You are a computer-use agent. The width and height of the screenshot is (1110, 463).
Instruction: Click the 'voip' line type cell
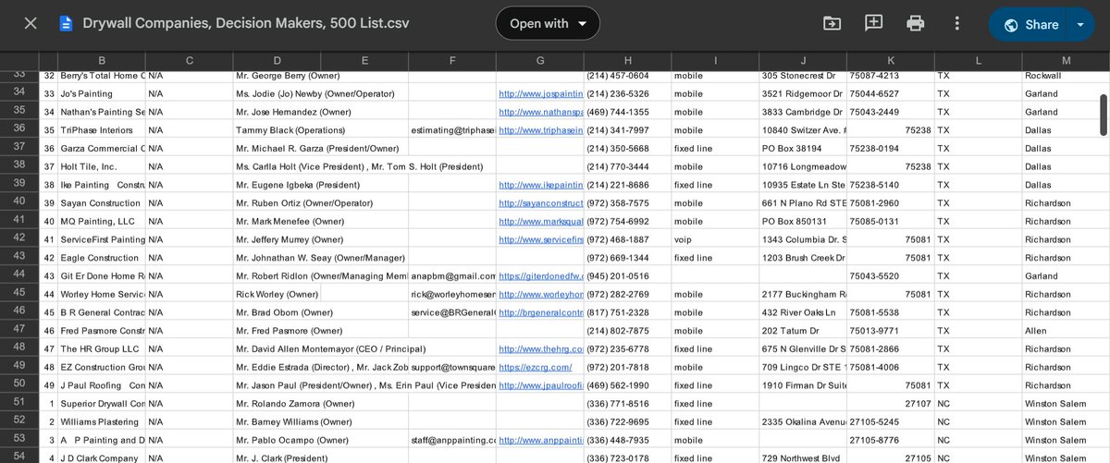(x=715, y=239)
